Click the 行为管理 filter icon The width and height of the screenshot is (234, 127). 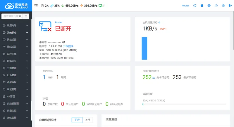coord(4,75)
